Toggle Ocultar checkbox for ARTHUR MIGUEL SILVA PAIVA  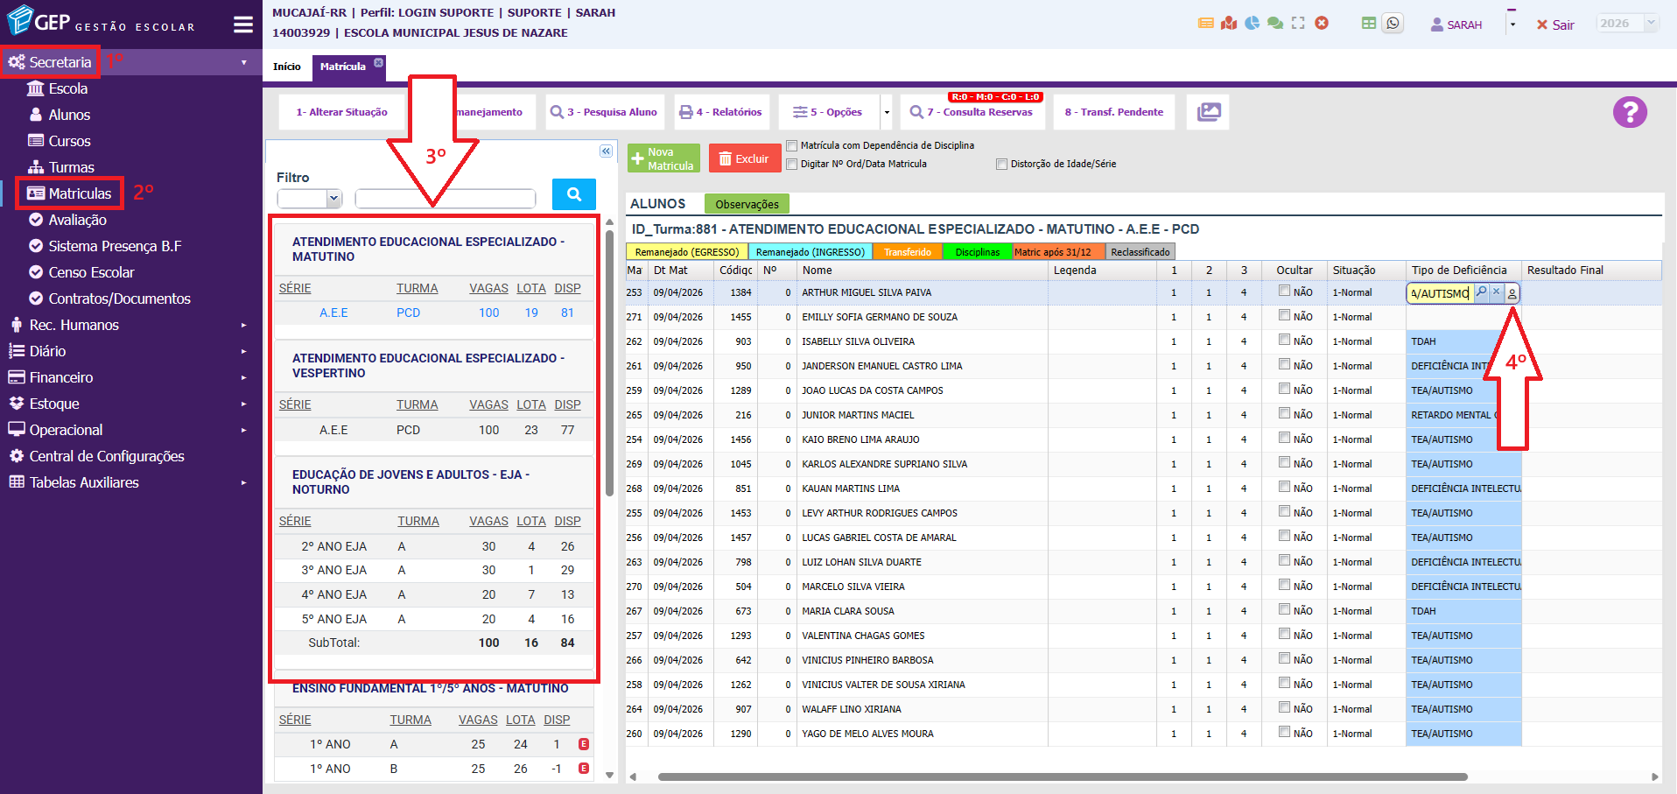pyautogui.click(x=1284, y=291)
